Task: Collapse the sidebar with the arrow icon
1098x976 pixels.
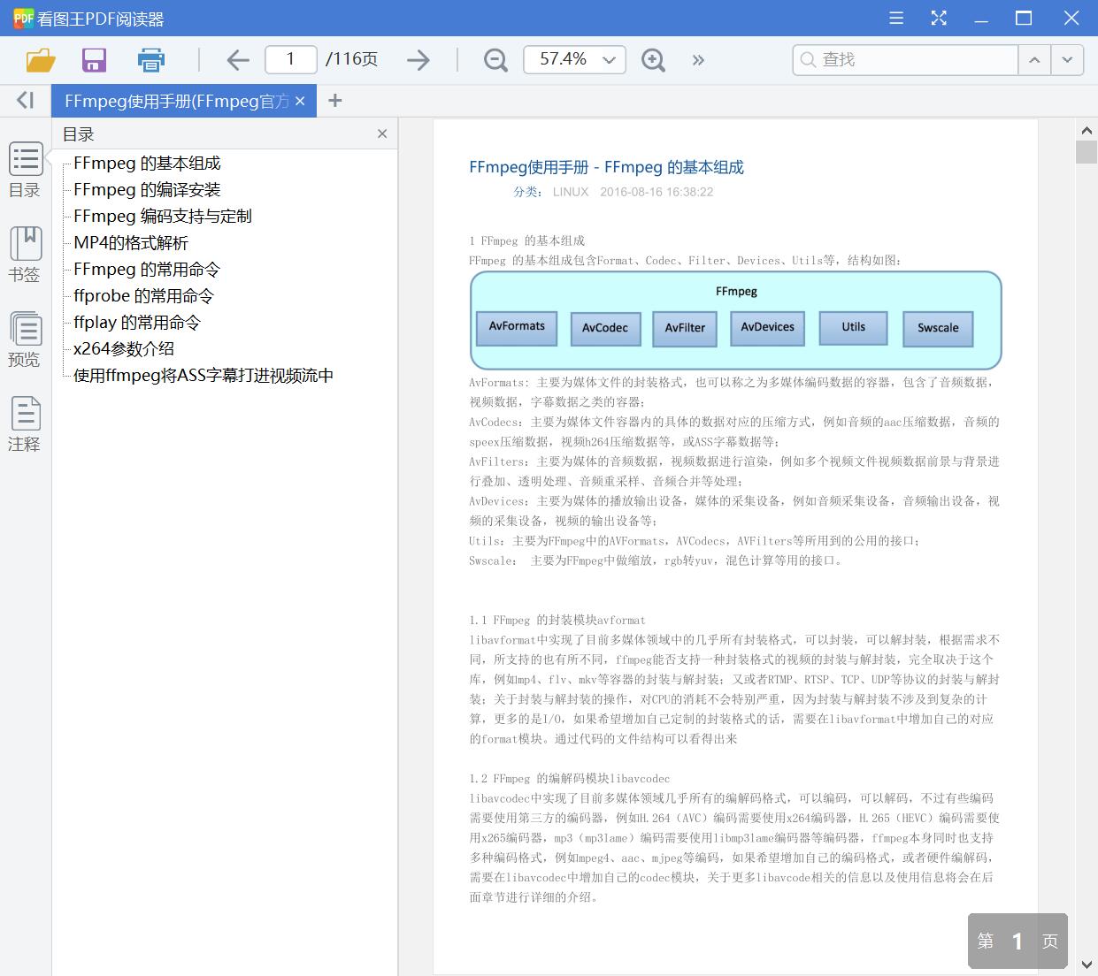Action: click(x=26, y=101)
